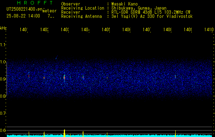Click the 0.6 frequency axis label

tap(3, 130)
